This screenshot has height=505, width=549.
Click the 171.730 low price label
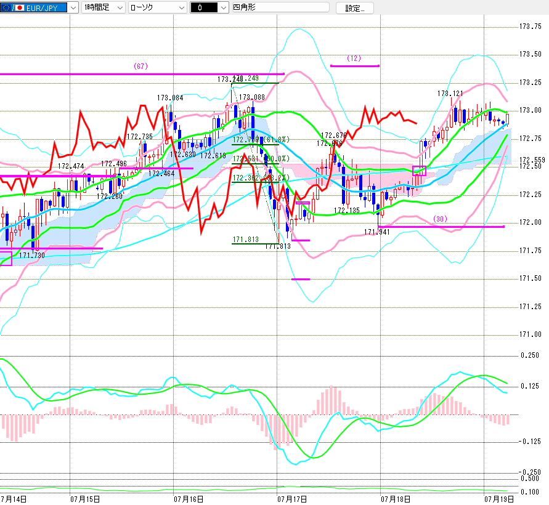[x=32, y=255]
